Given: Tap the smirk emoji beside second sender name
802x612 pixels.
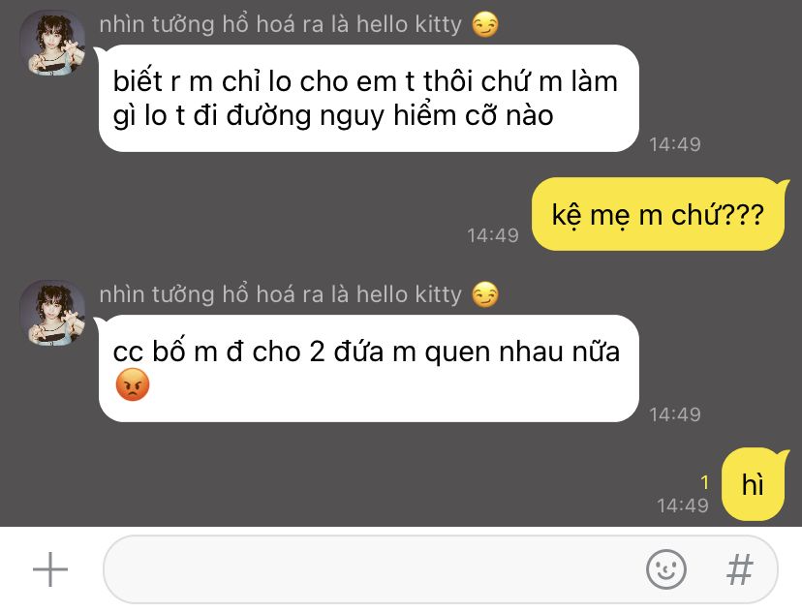Looking at the screenshot, I should click(485, 294).
